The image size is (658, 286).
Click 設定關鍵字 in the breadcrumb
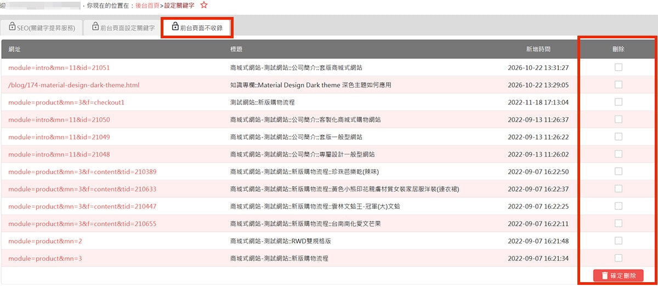(x=179, y=5)
